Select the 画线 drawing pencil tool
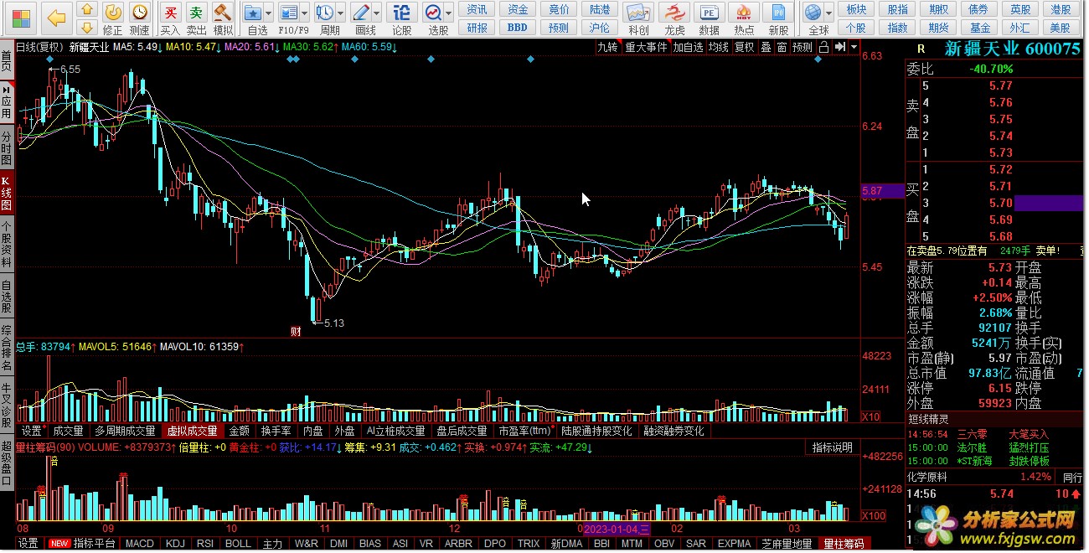The image size is (1089, 553). pos(361,12)
